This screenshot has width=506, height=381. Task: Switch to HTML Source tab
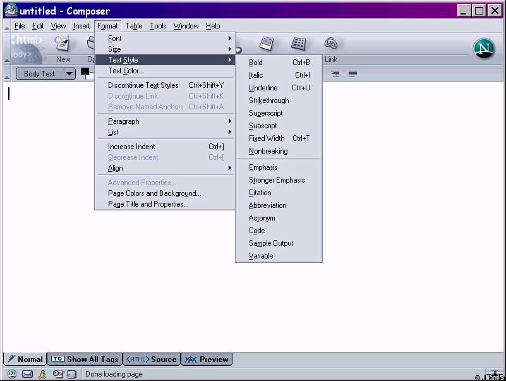[x=152, y=359]
